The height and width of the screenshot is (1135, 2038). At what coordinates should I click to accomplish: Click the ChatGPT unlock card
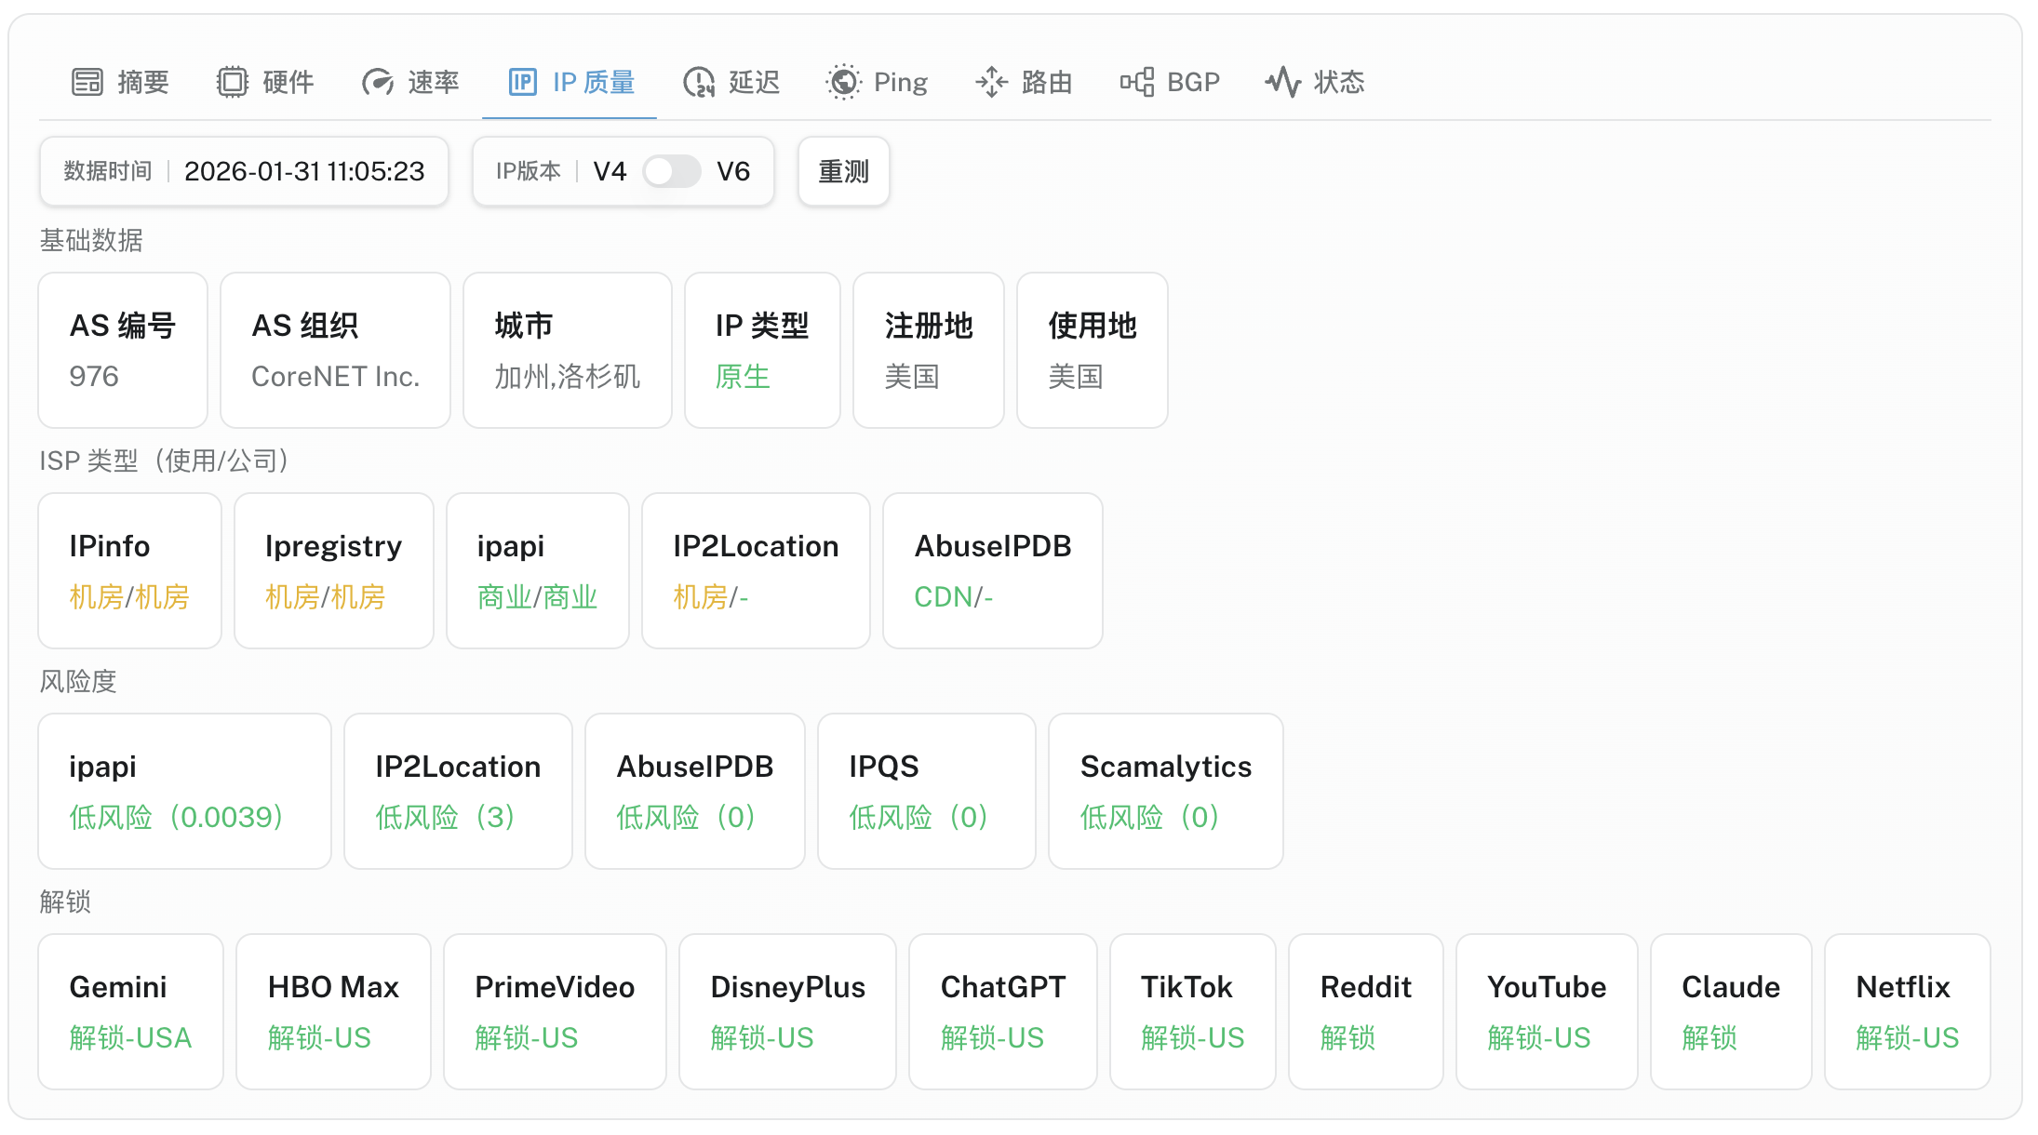(1002, 1011)
